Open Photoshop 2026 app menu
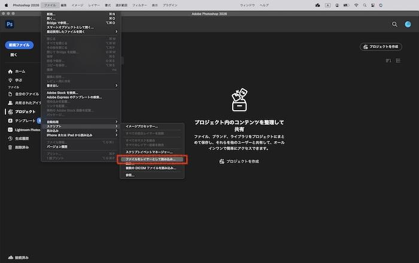Image resolution: width=419 pixels, height=263 pixels. 26,5
